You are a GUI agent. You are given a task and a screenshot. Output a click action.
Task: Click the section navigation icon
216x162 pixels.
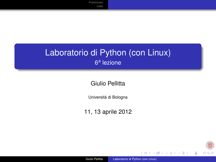pos(183,153)
